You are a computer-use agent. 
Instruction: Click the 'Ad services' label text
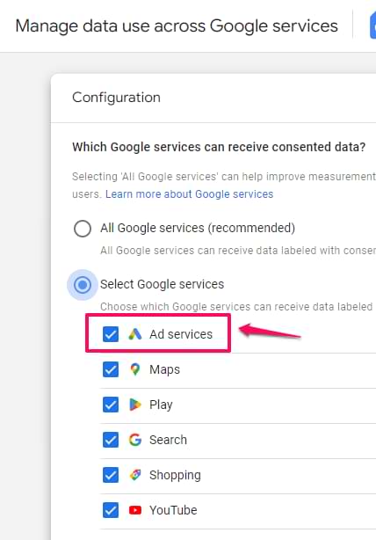pyautogui.click(x=181, y=334)
